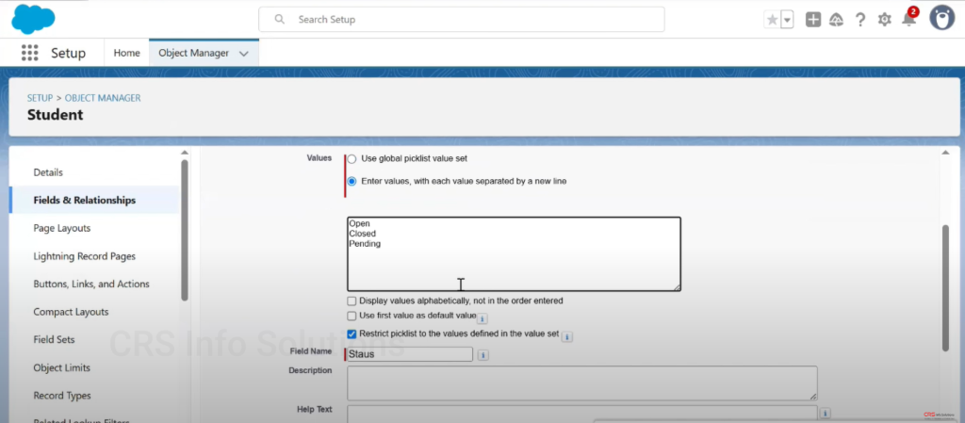Click inside the picklist values text area
Image resolution: width=965 pixels, height=423 pixels.
pyautogui.click(x=514, y=254)
